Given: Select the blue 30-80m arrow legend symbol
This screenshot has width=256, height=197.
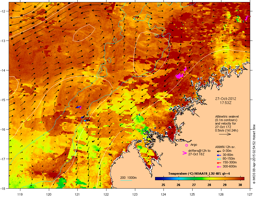Looking at the screenshot, I should tap(218, 155).
